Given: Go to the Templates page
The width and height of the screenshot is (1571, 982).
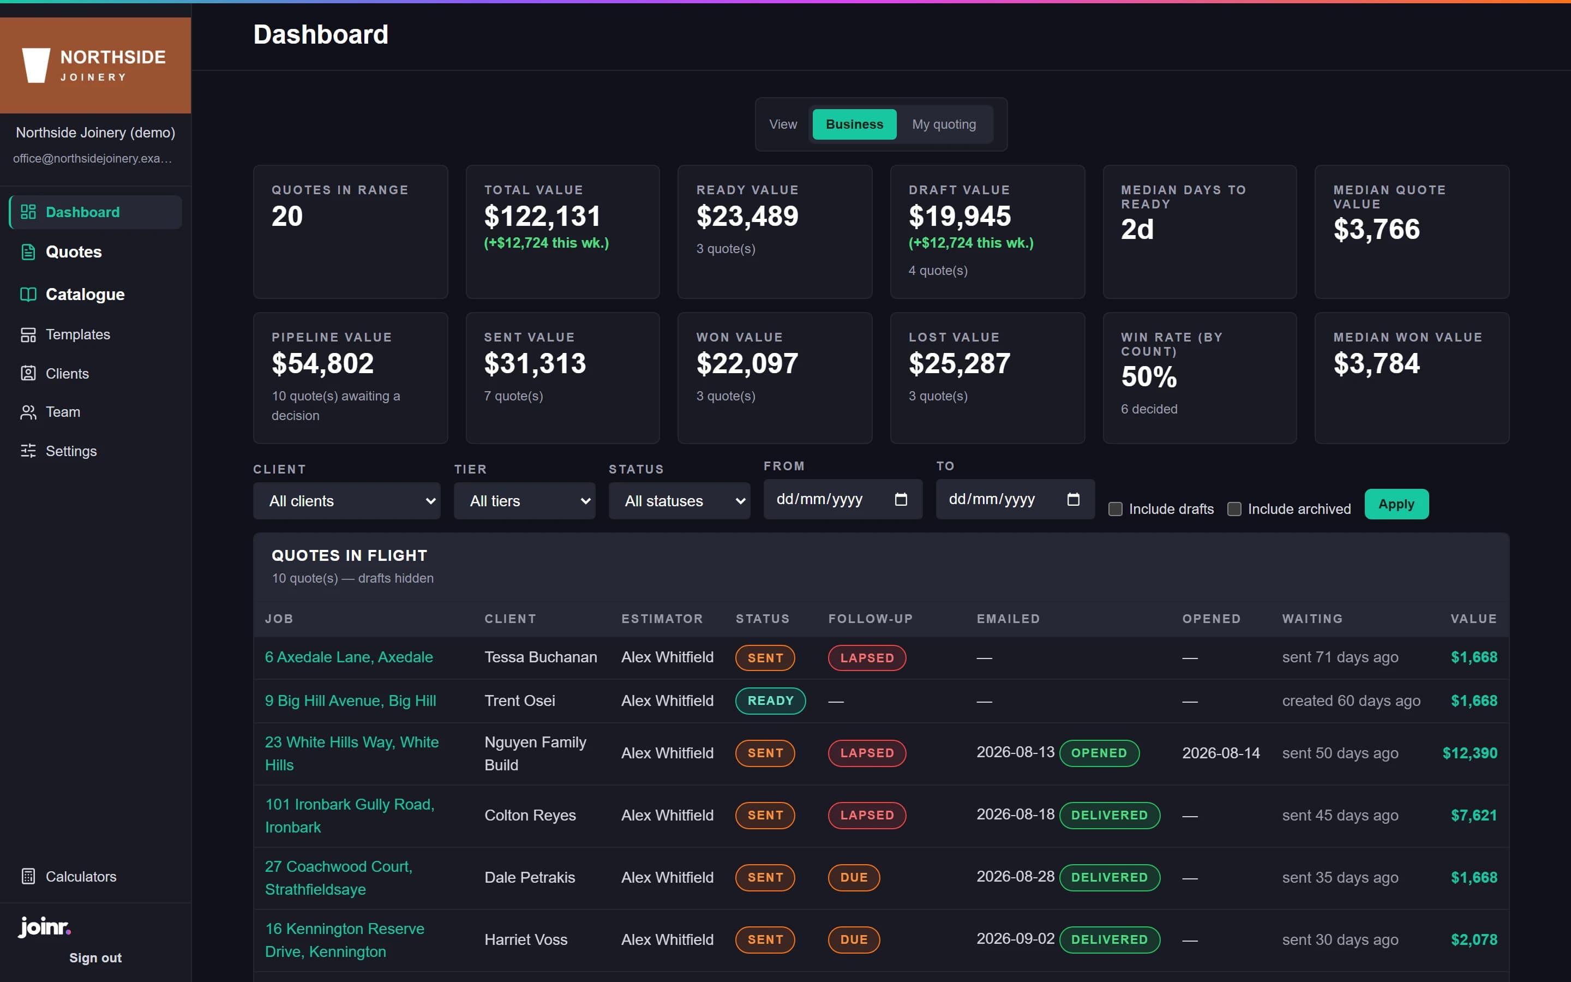Looking at the screenshot, I should (95, 334).
